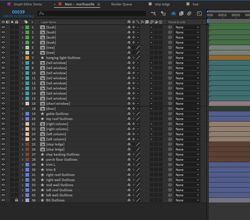Open parent dropdown of right roof Outlines
The height and width of the screenshot is (220, 250).
click(x=187, y=175)
